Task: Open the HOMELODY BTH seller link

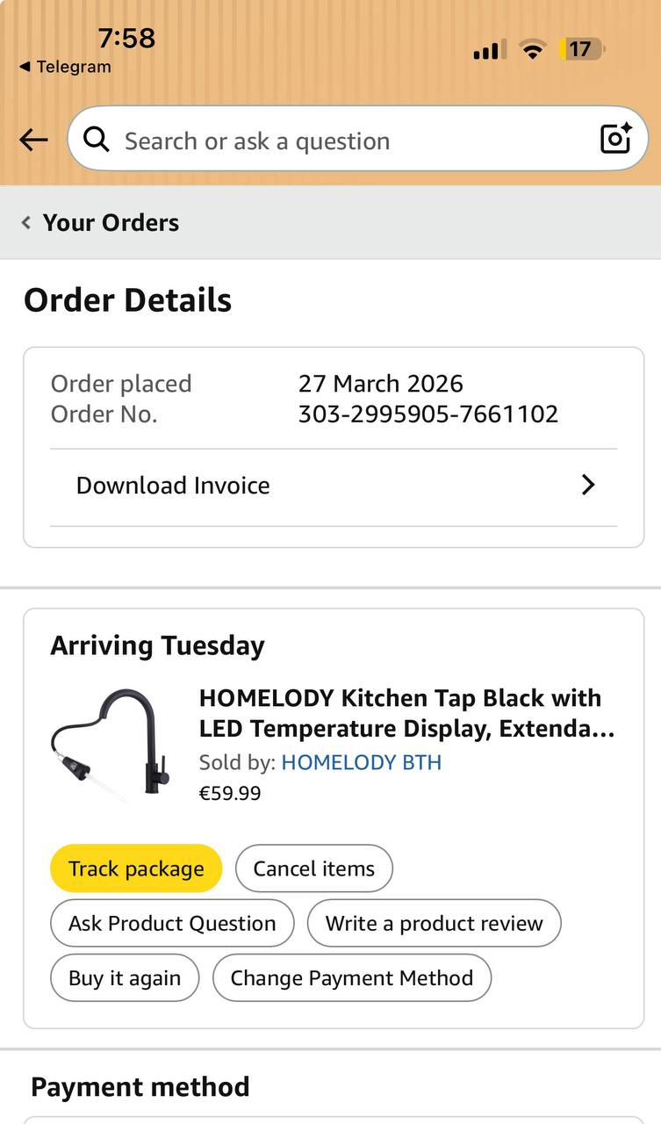Action: 361,762
